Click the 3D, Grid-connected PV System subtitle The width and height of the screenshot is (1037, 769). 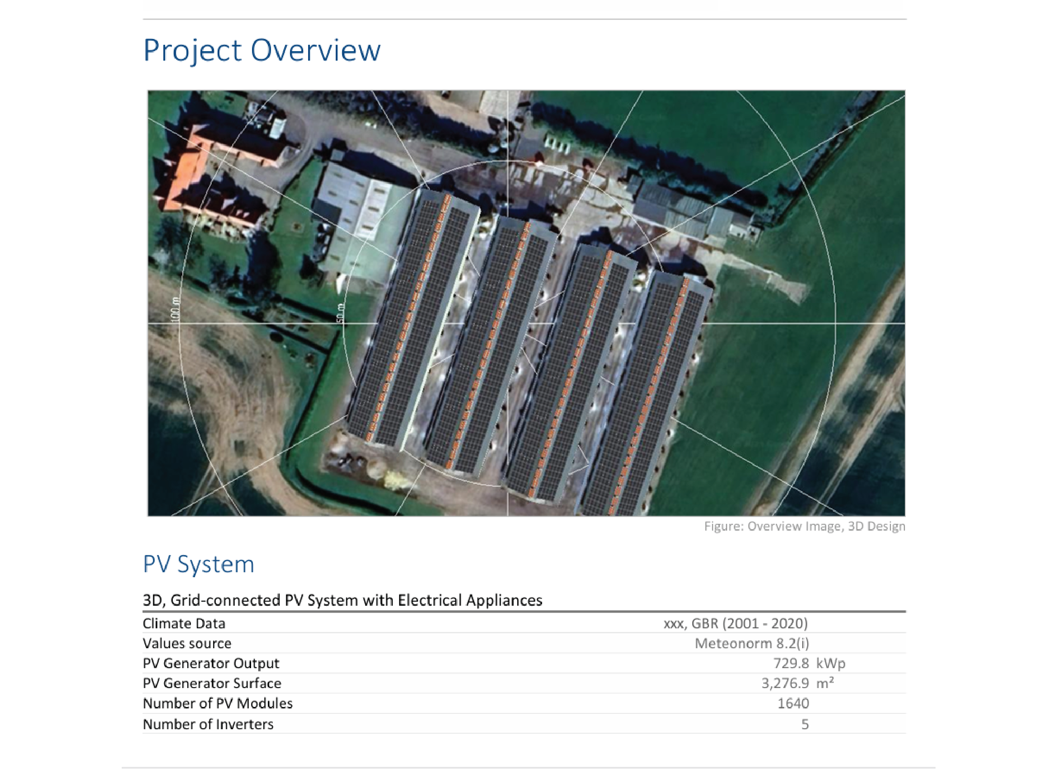(x=342, y=600)
